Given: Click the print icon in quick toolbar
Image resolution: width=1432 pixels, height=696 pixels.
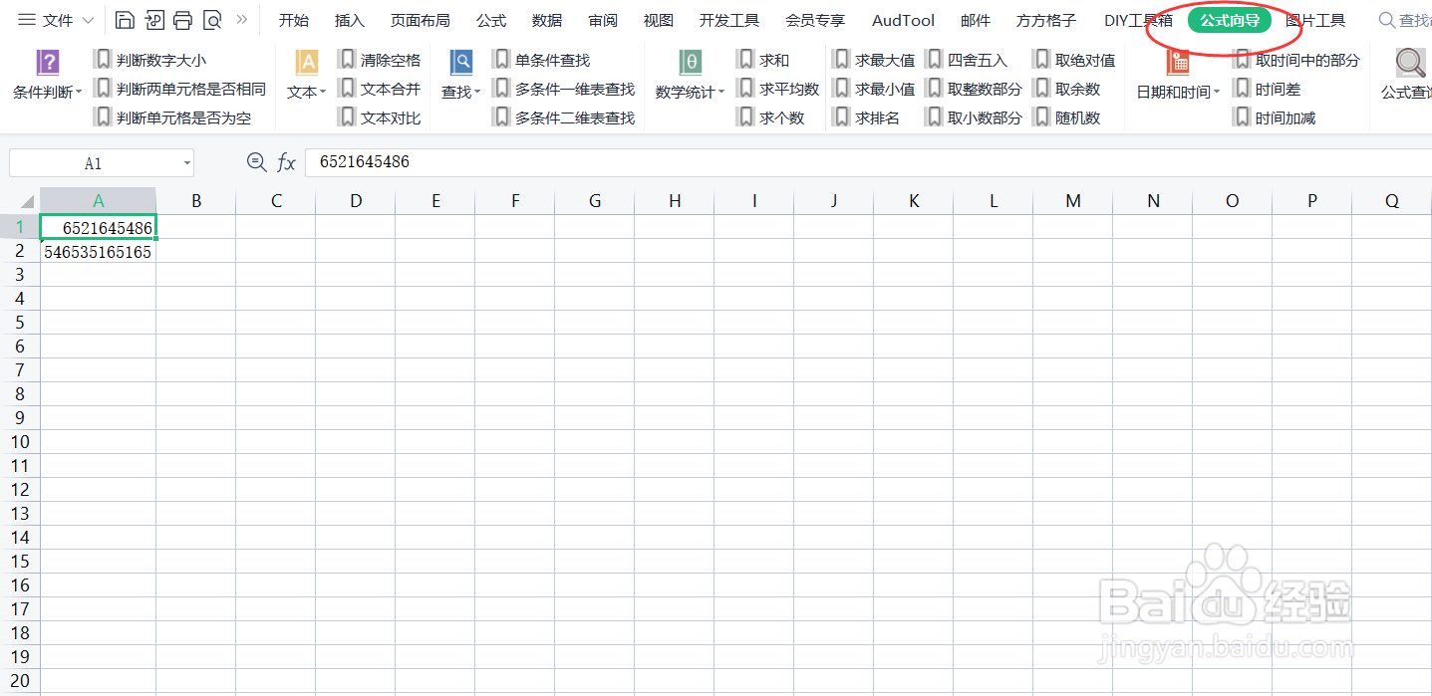Looking at the screenshot, I should (x=182, y=20).
